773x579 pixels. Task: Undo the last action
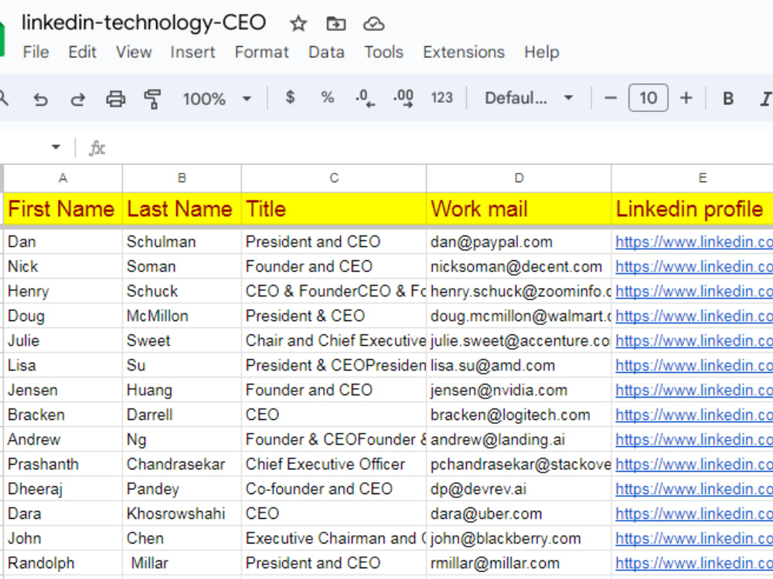tap(40, 99)
